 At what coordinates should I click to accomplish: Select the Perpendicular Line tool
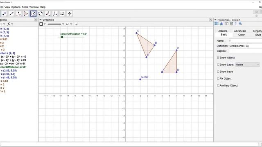point(19,13)
